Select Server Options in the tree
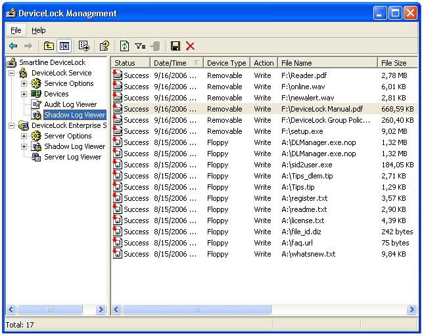Image resolution: width=424 pixels, height=336 pixels. pyautogui.click(x=68, y=136)
